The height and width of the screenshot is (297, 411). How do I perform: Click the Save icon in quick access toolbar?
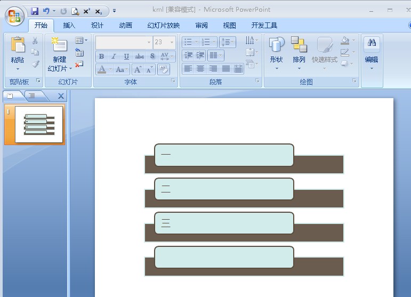[x=35, y=11]
